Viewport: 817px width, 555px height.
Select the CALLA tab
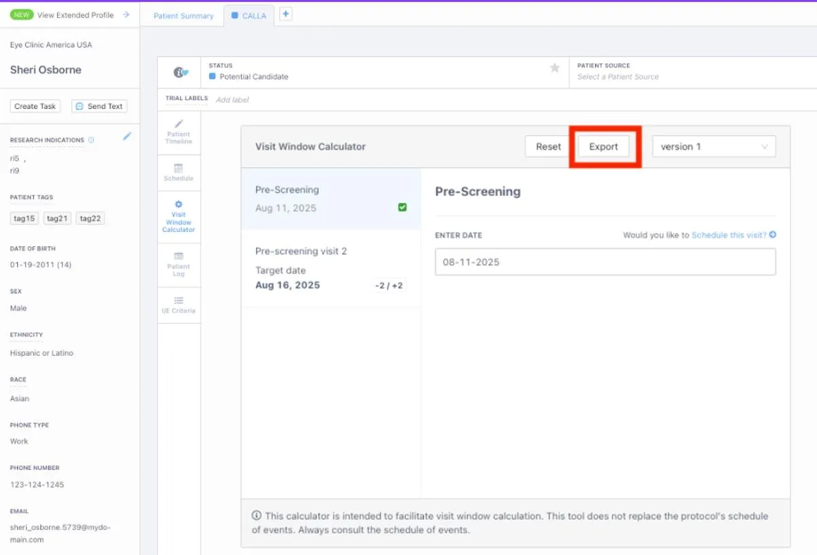click(249, 16)
